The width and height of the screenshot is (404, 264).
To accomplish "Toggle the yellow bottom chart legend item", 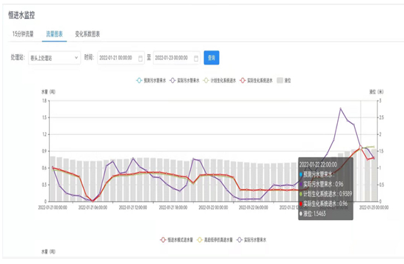I will coord(214,240).
